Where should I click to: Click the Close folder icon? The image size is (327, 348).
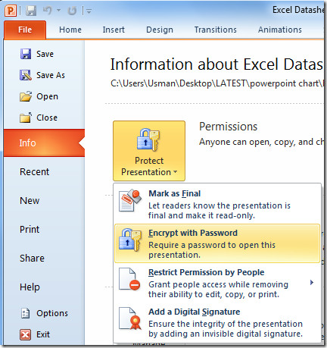pyautogui.click(x=26, y=118)
